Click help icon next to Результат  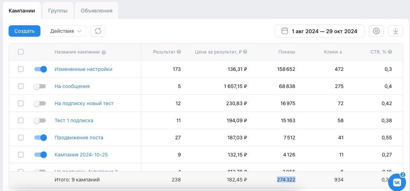tap(179, 52)
